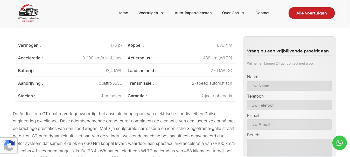Click the proefrit form heading
Image resolution: width=350 pixels, height=157 pixels.
[288, 51]
